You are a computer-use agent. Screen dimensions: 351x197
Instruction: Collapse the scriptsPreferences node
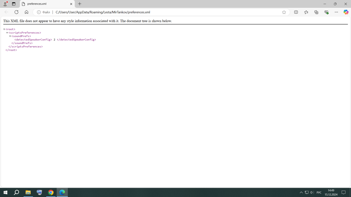(x=7, y=33)
